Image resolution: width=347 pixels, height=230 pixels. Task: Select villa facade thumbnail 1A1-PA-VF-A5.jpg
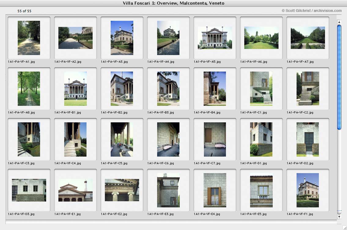215,38
